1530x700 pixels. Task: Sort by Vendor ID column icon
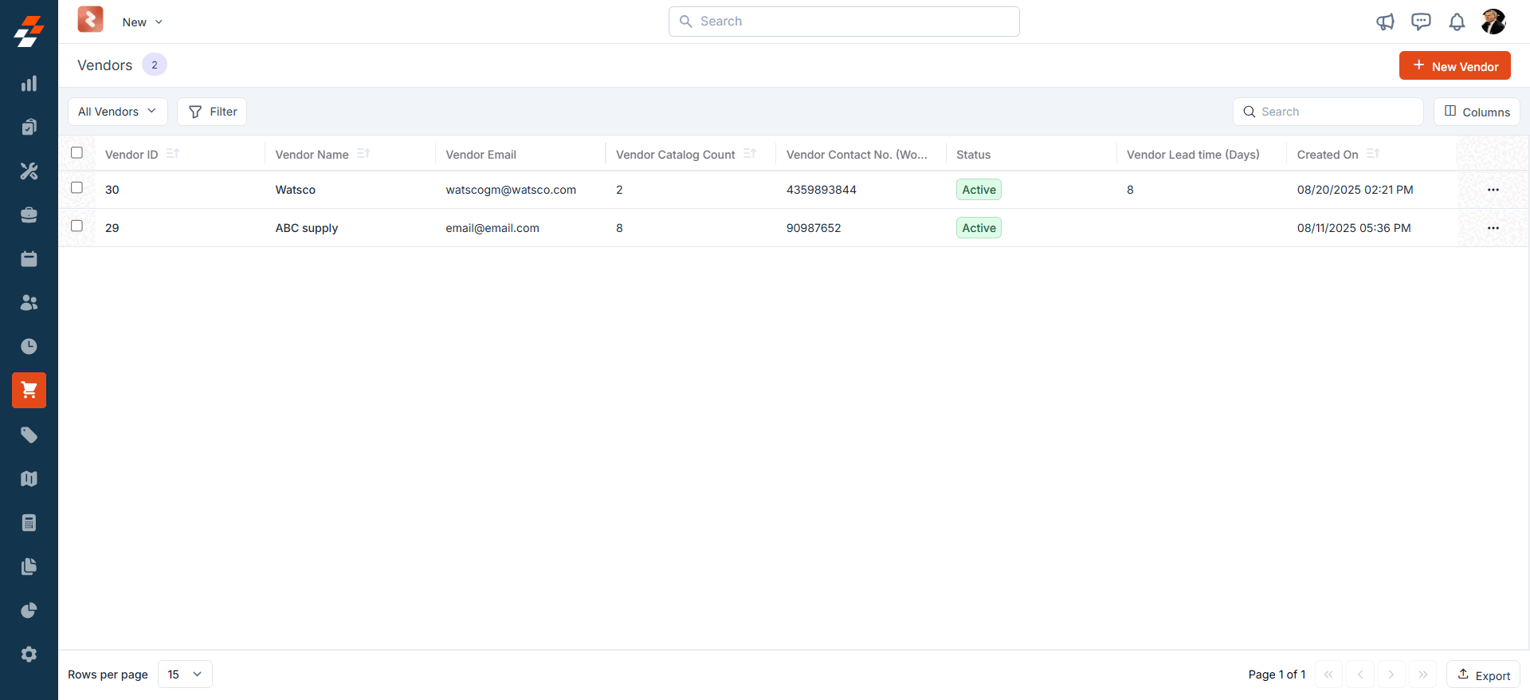click(x=173, y=154)
